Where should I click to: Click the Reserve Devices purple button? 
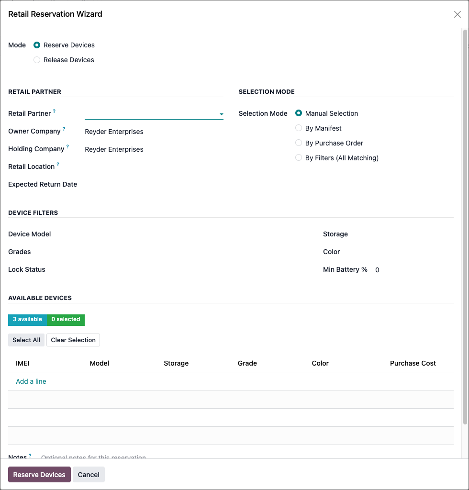pos(39,474)
